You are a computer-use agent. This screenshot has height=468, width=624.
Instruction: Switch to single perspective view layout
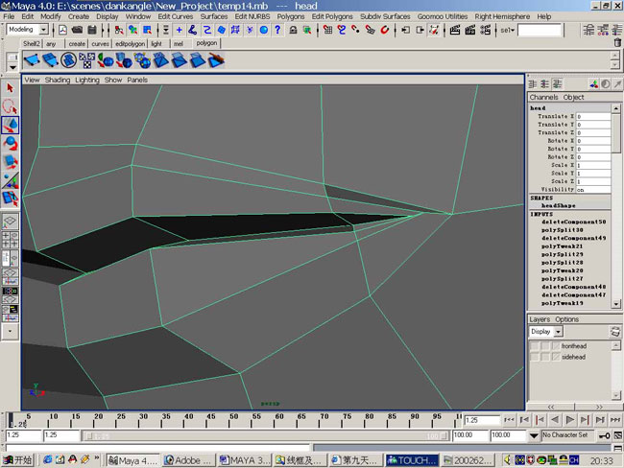click(x=10, y=222)
